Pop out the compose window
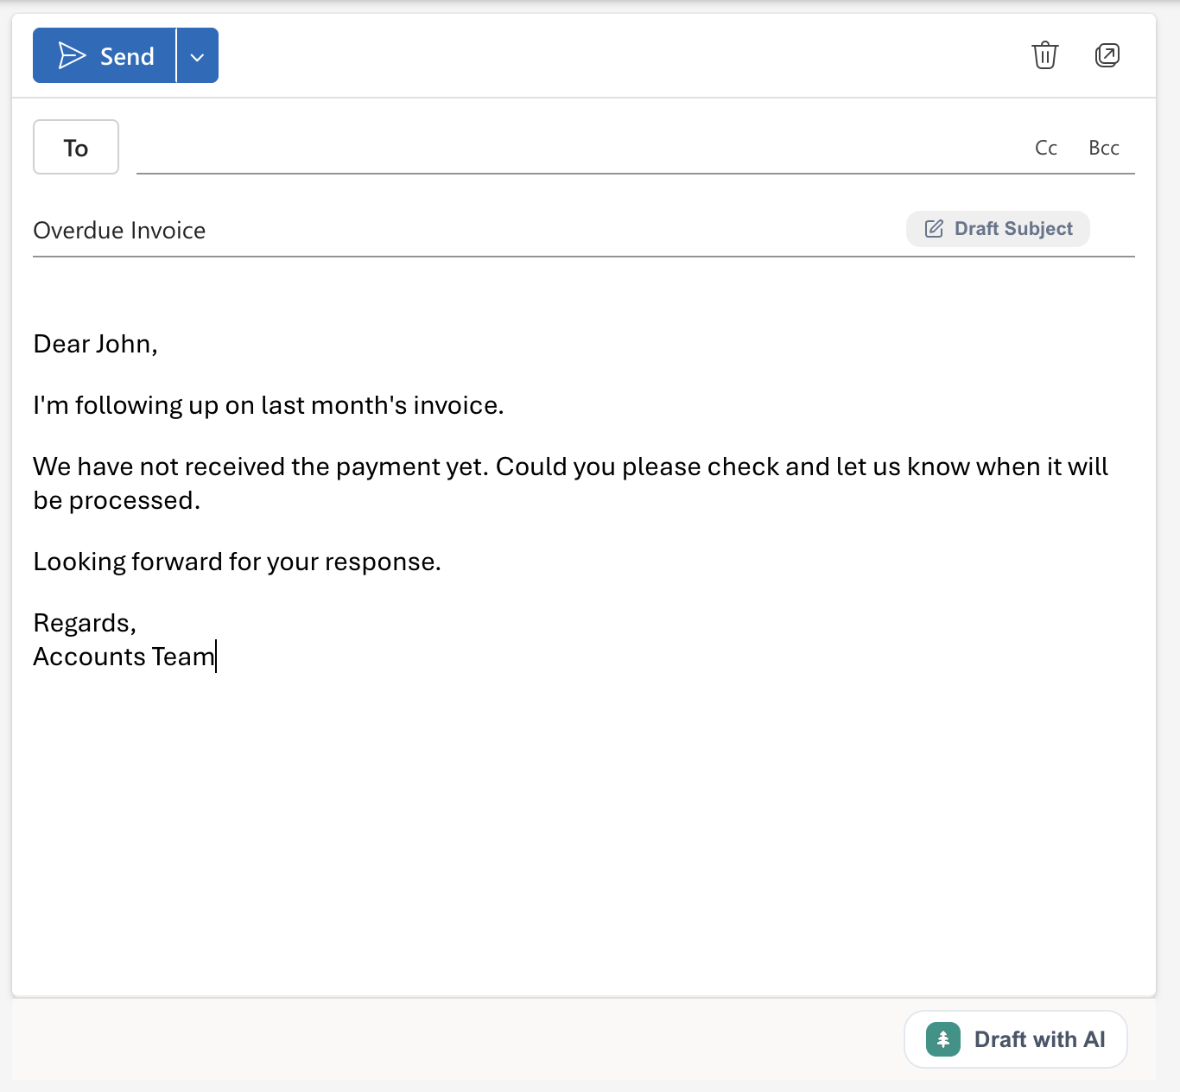 (x=1107, y=55)
